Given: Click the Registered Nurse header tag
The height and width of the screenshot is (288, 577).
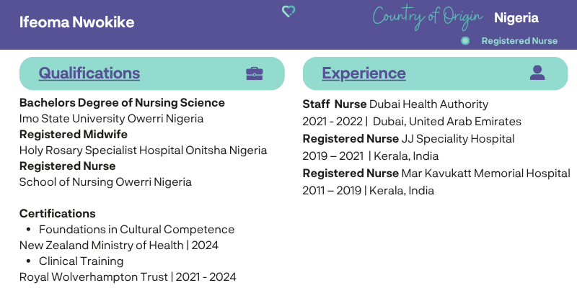Looking at the screenshot, I should pyautogui.click(x=519, y=41).
